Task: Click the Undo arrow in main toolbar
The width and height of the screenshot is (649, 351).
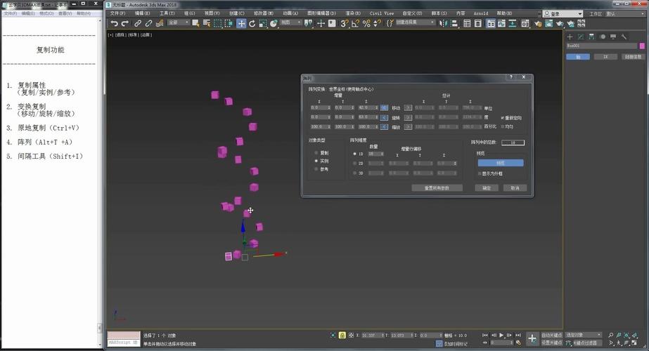Action: point(115,23)
